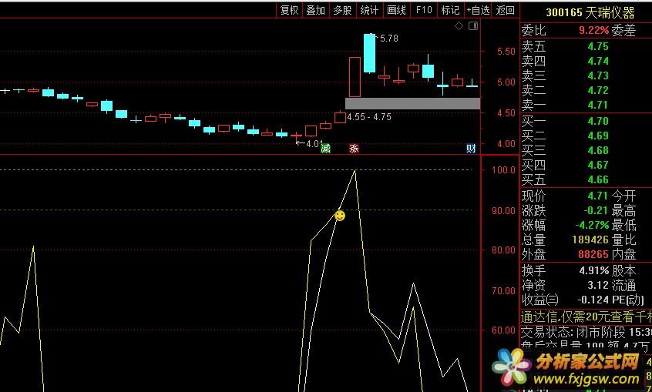652x392 pixels.
Task: Click the gray gap zone rectangle
Action: point(412,103)
